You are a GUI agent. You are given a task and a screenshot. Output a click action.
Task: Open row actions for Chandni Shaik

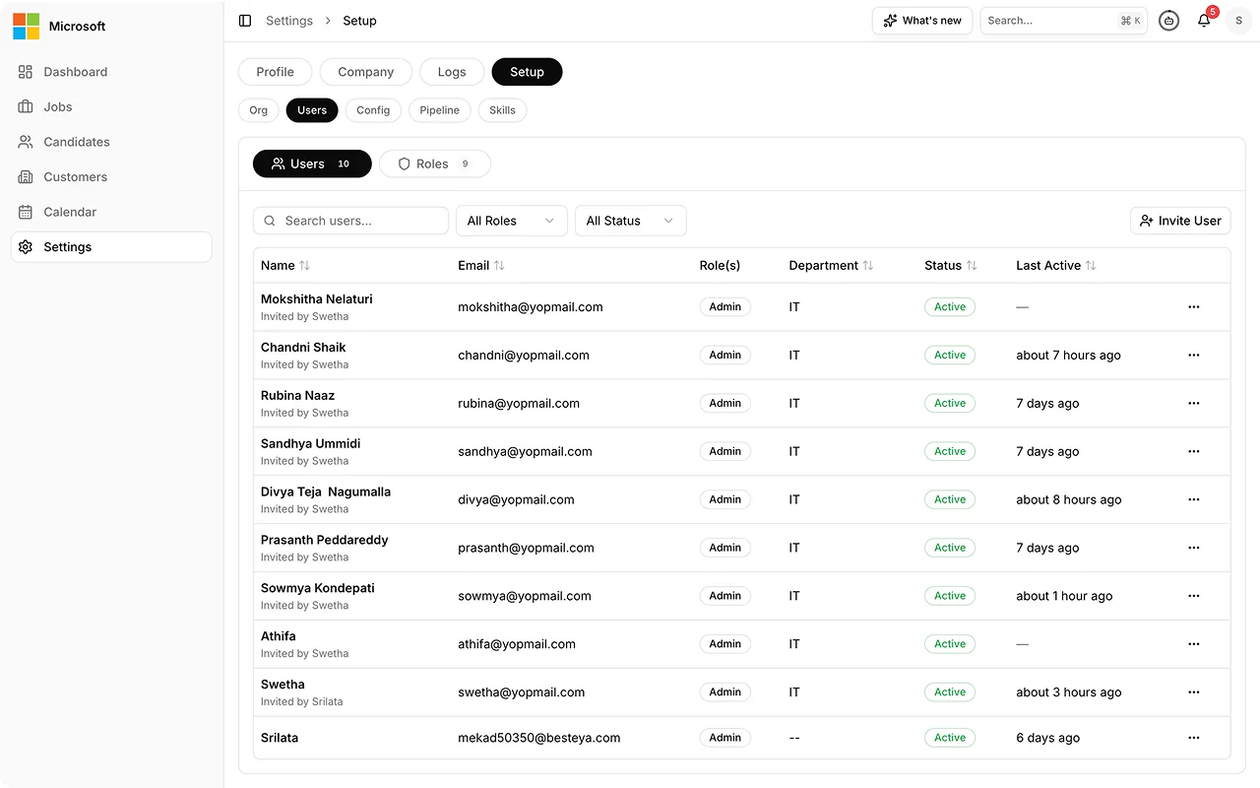pos(1194,356)
